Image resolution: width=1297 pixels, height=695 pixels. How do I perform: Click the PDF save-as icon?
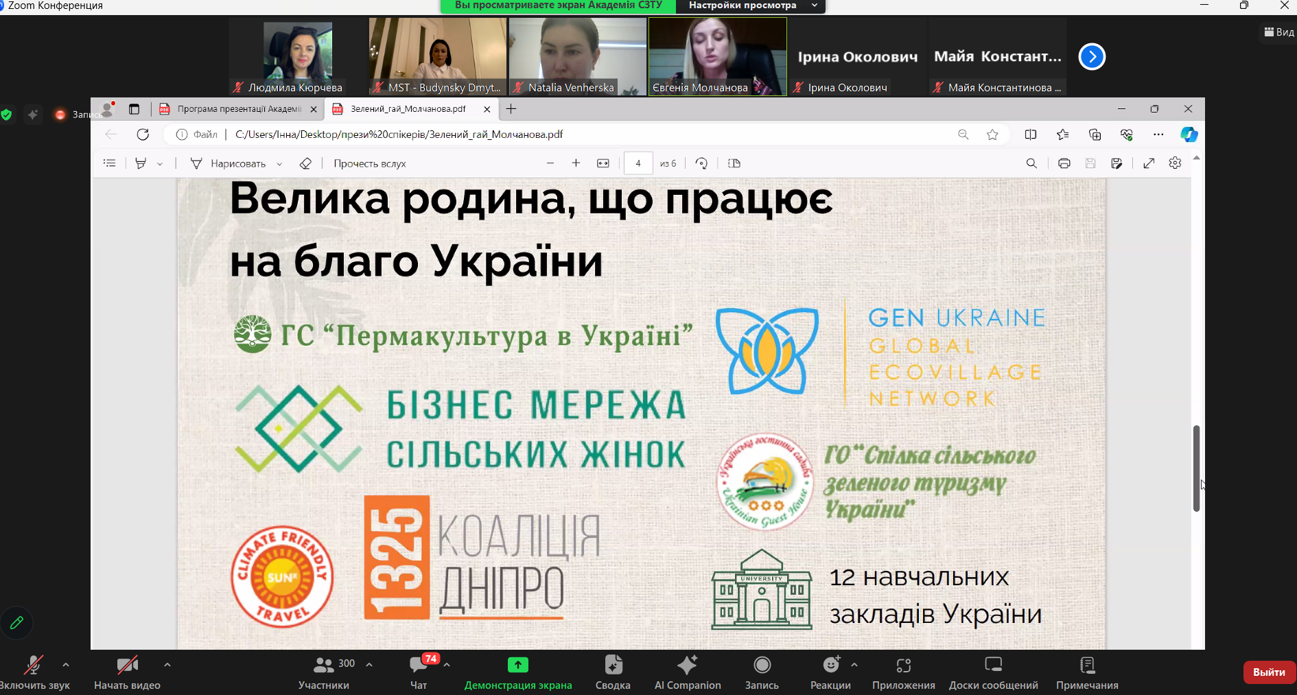(1117, 163)
